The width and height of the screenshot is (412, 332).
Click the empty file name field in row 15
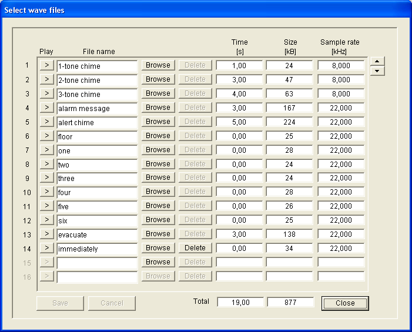click(97, 263)
